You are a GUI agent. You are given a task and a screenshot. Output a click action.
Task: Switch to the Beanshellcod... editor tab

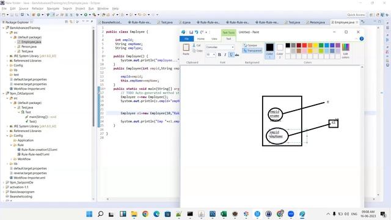110,22
